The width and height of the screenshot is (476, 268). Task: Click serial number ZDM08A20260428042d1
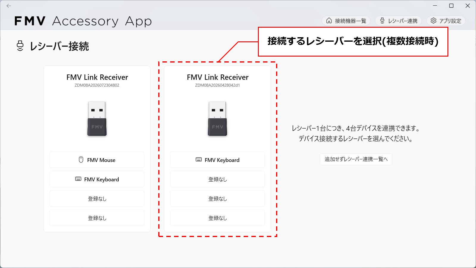point(217,85)
